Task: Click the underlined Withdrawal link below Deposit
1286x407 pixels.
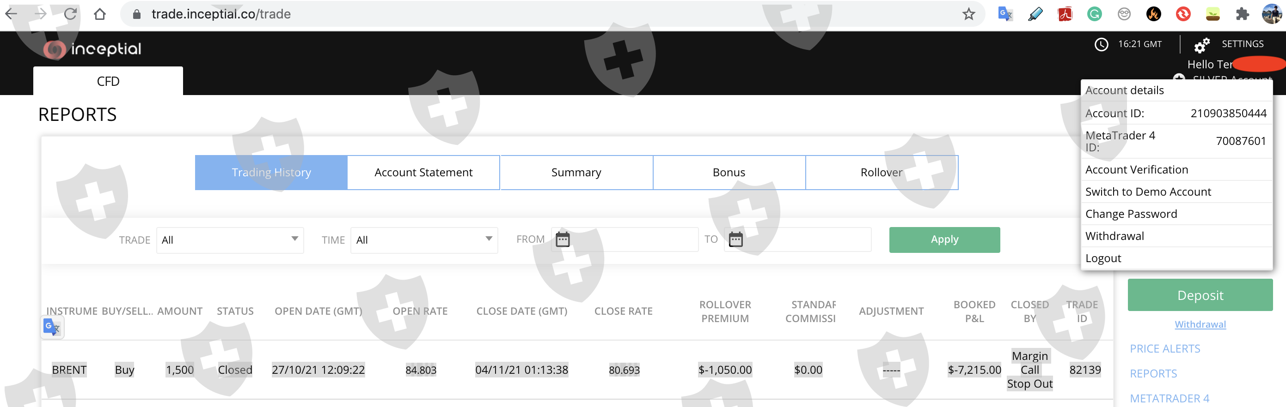Action: [1200, 324]
